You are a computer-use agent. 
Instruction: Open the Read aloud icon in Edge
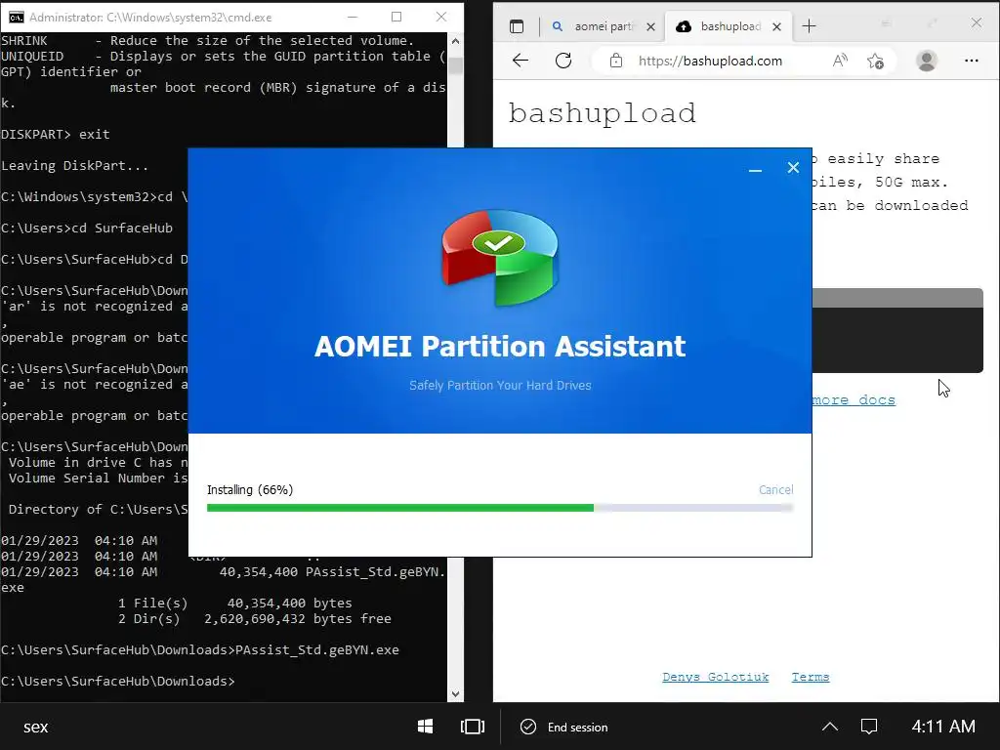pyautogui.click(x=840, y=61)
